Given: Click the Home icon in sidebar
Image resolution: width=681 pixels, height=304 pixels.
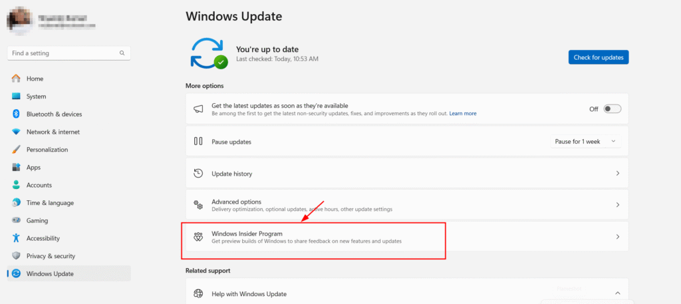Looking at the screenshot, I should tap(16, 78).
